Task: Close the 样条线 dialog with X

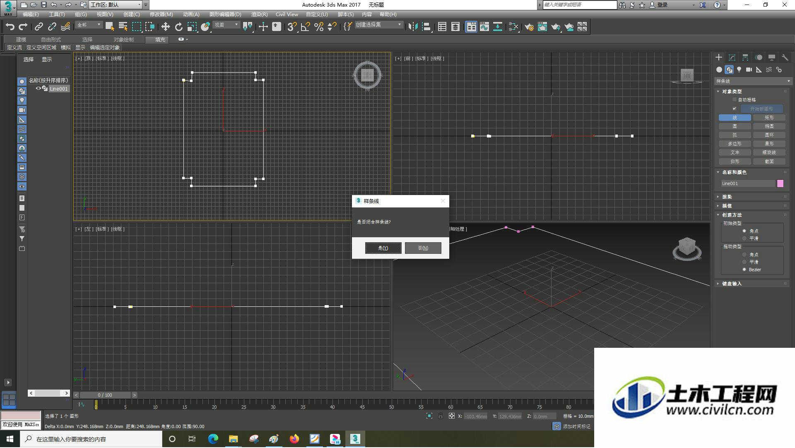Action: [443, 201]
